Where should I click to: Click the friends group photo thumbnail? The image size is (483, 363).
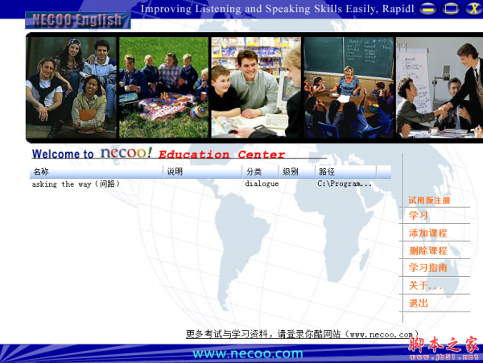point(72,88)
